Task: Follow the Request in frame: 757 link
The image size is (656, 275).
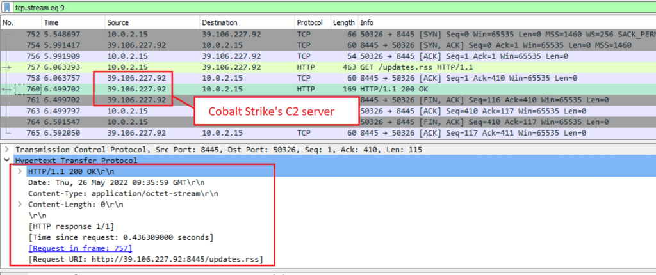Action: tap(80, 248)
